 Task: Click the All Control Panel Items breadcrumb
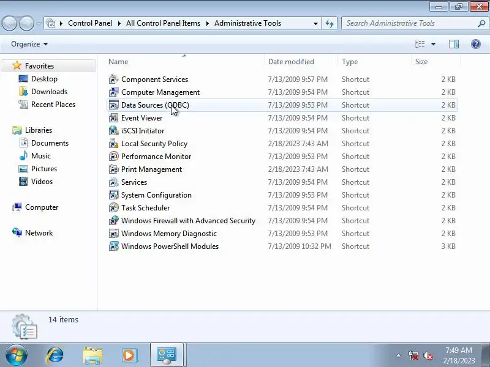pyautogui.click(x=163, y=23)
